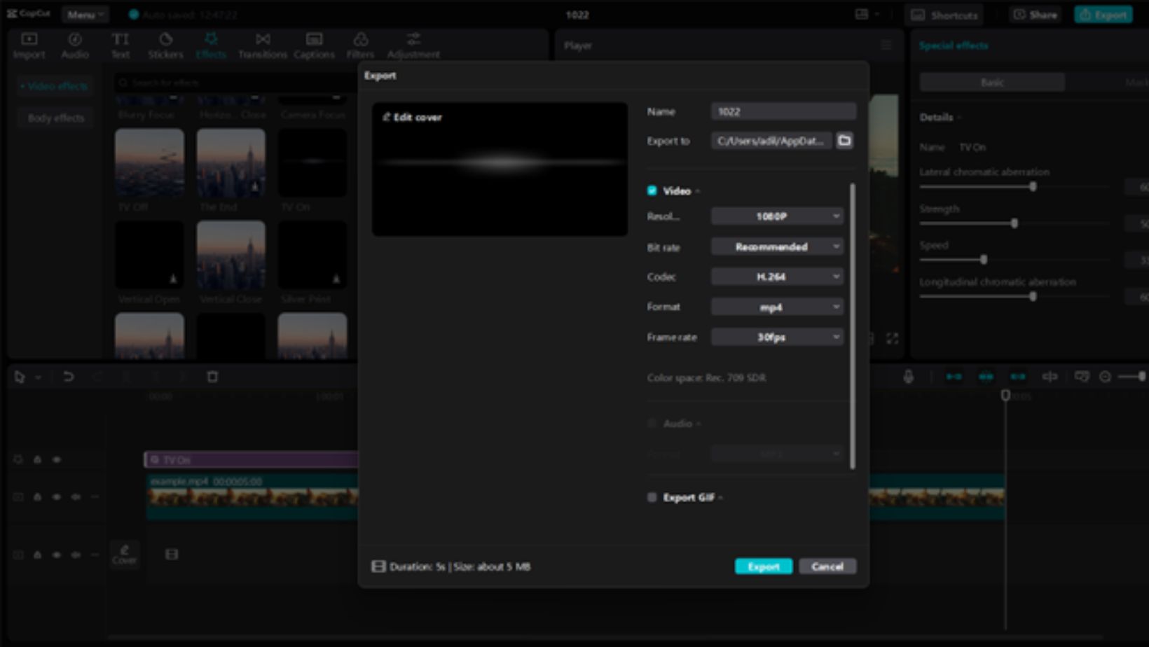
Task: Open the Adjustment tab
Action: click(413, 46)
